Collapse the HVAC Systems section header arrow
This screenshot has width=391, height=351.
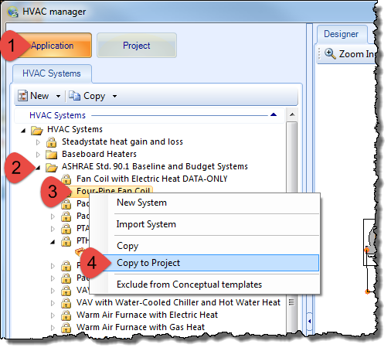pyautogui.click(x=274, y=114)
